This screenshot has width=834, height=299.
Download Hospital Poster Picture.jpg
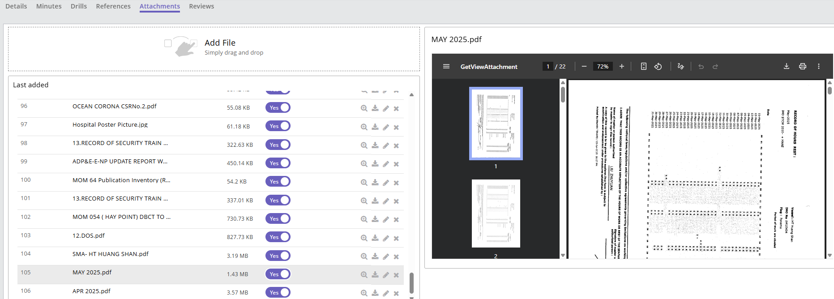coord(375,127)
